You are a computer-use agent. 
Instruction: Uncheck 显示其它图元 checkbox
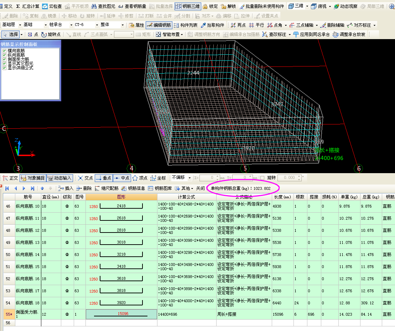[x=4, y=64]
